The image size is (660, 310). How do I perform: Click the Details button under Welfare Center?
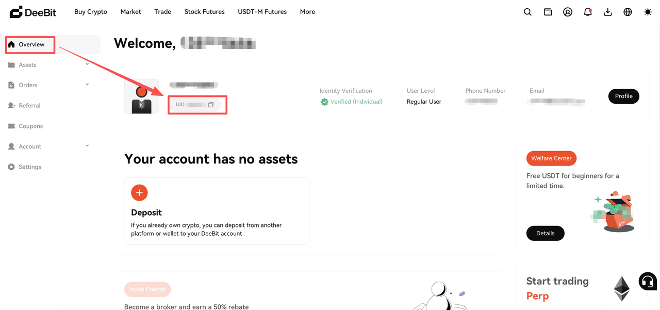coord(545,233)
